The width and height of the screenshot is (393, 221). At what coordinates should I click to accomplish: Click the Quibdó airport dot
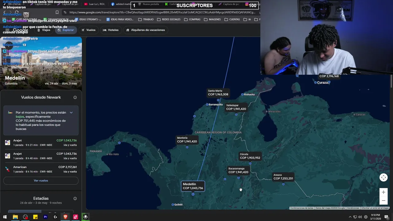[173, 205]
